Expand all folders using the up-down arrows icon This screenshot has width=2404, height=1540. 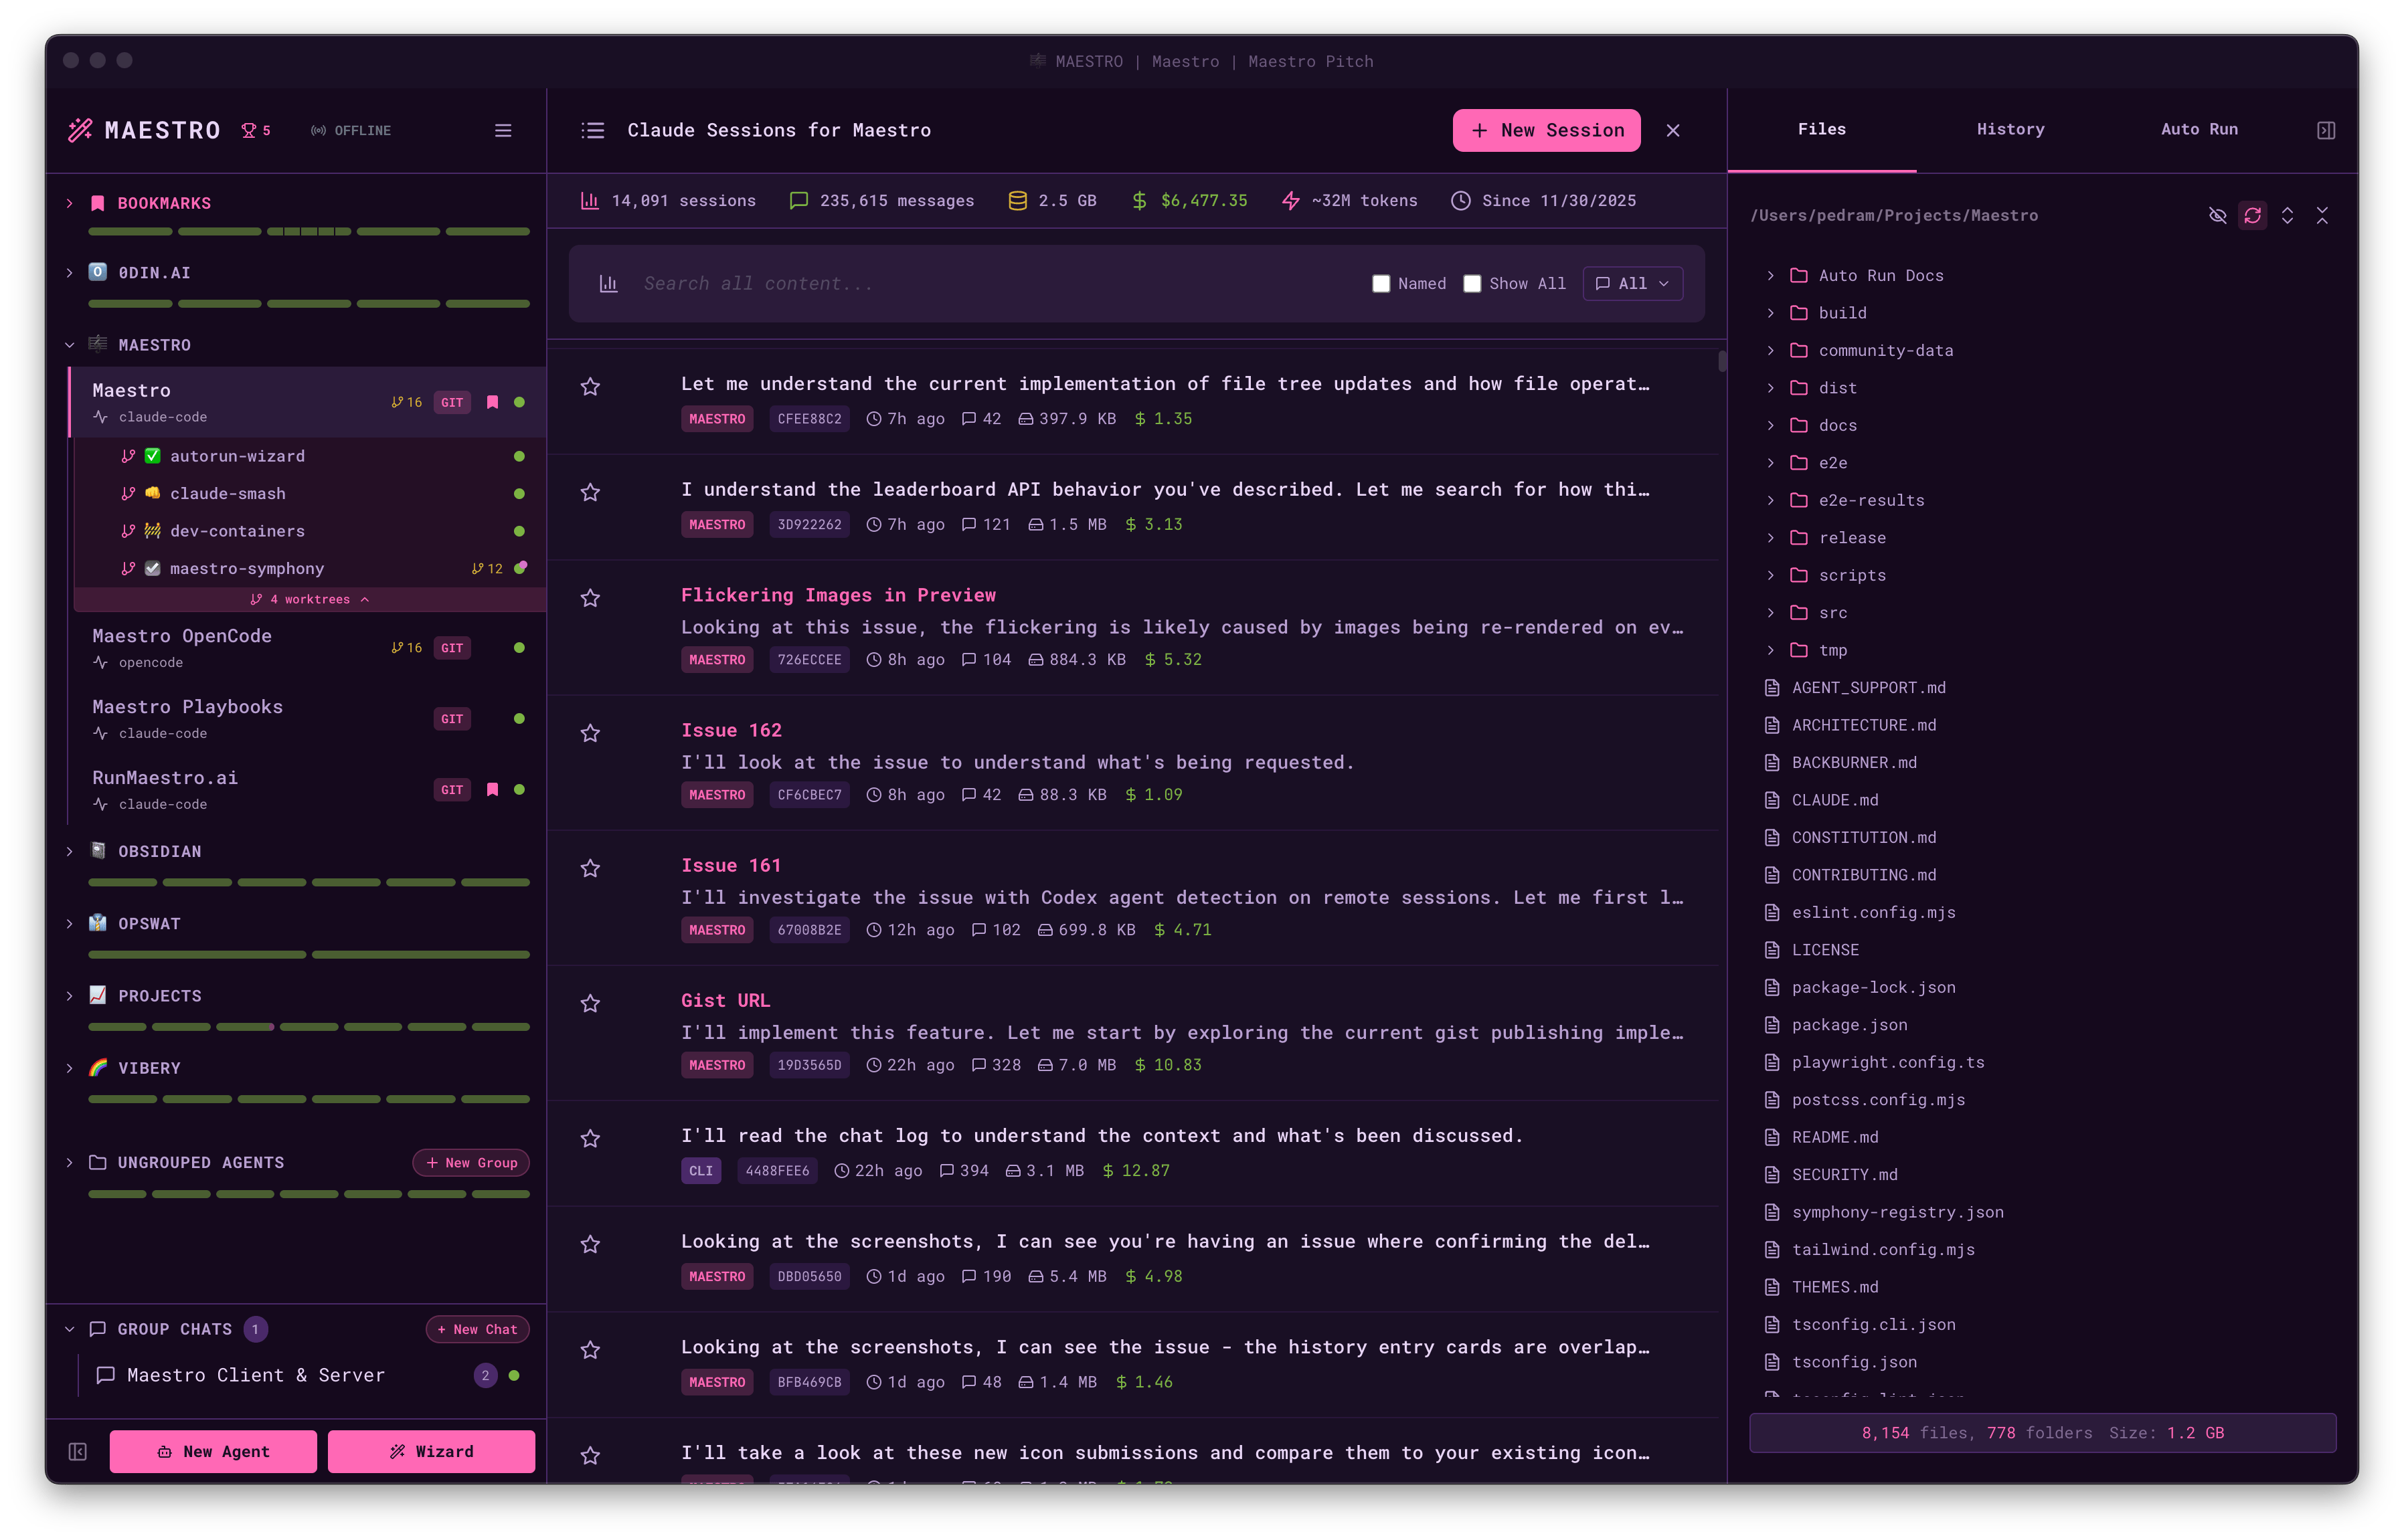click(2287, 216)
